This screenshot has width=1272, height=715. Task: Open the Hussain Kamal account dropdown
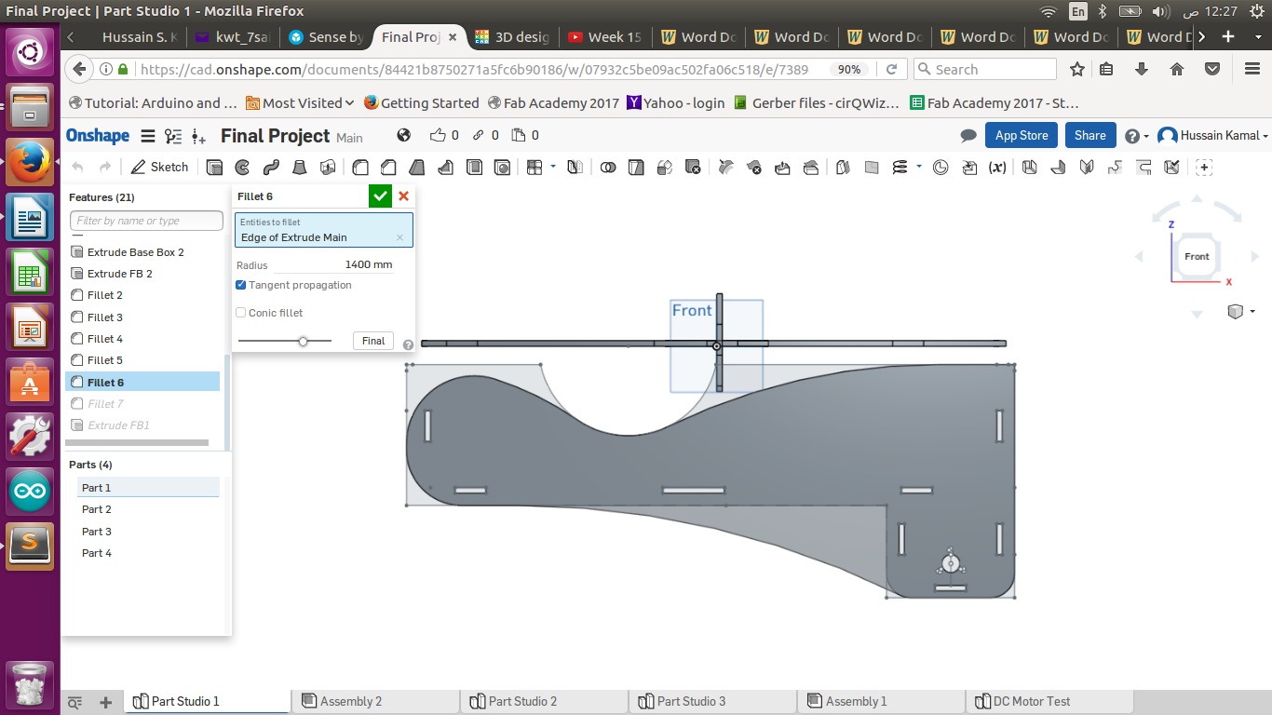[x=1213, y=136]
